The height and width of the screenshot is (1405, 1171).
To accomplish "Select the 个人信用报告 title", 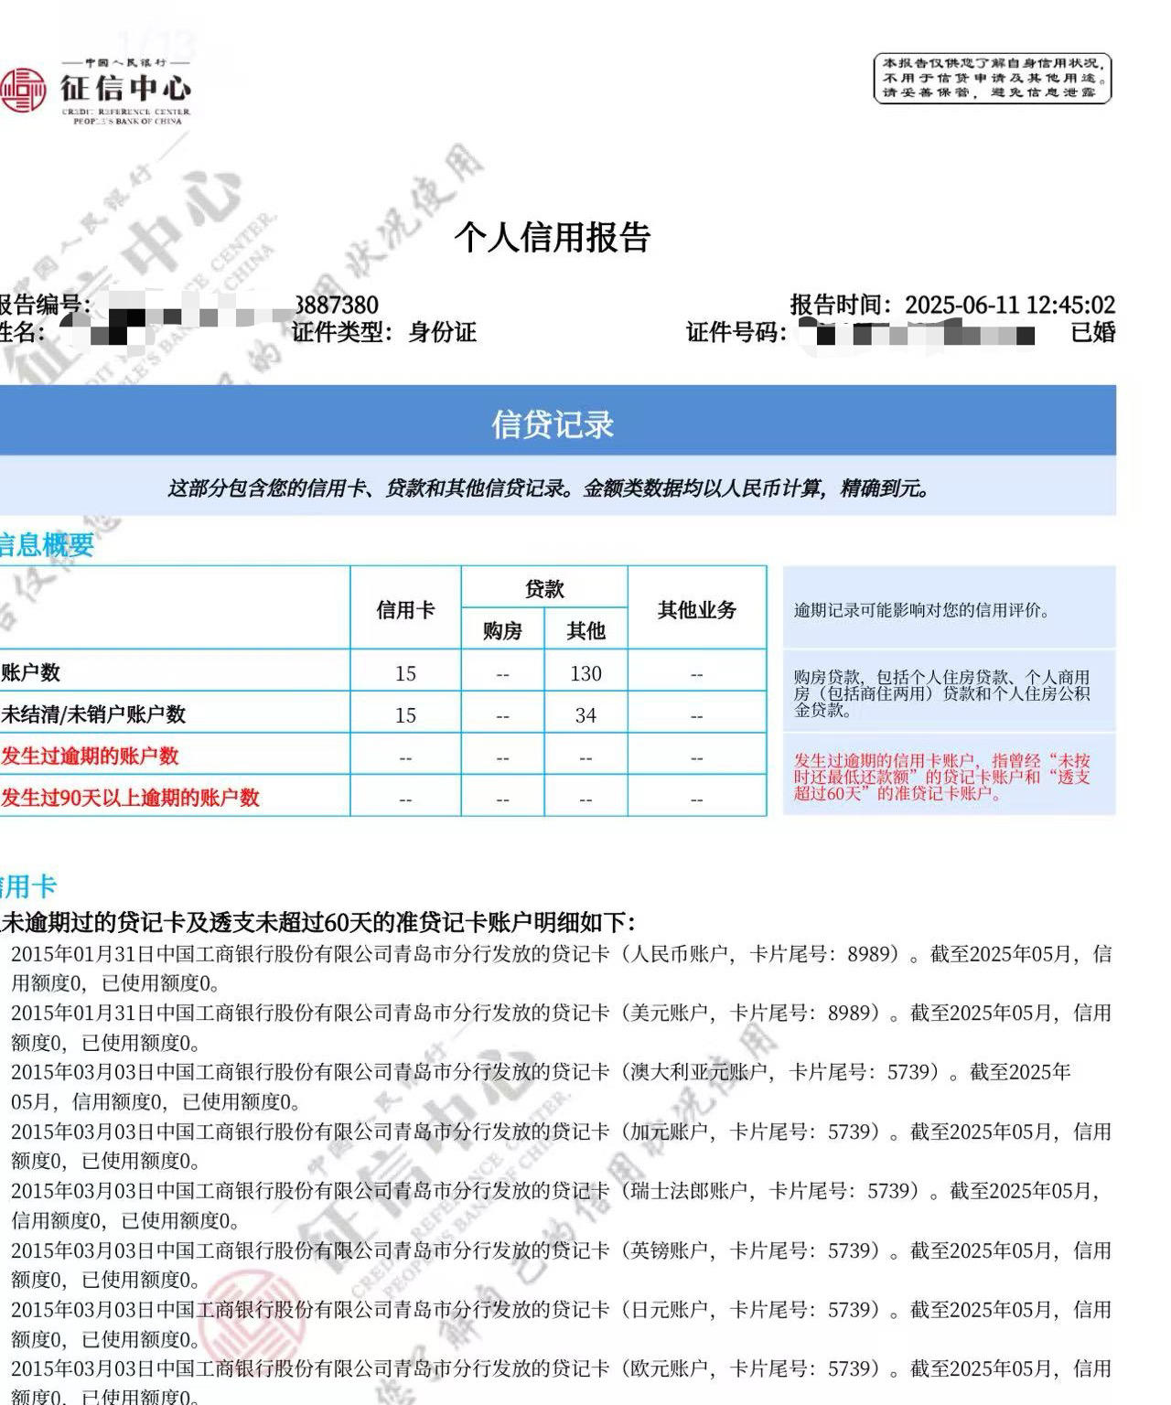I will coord(552,237).
